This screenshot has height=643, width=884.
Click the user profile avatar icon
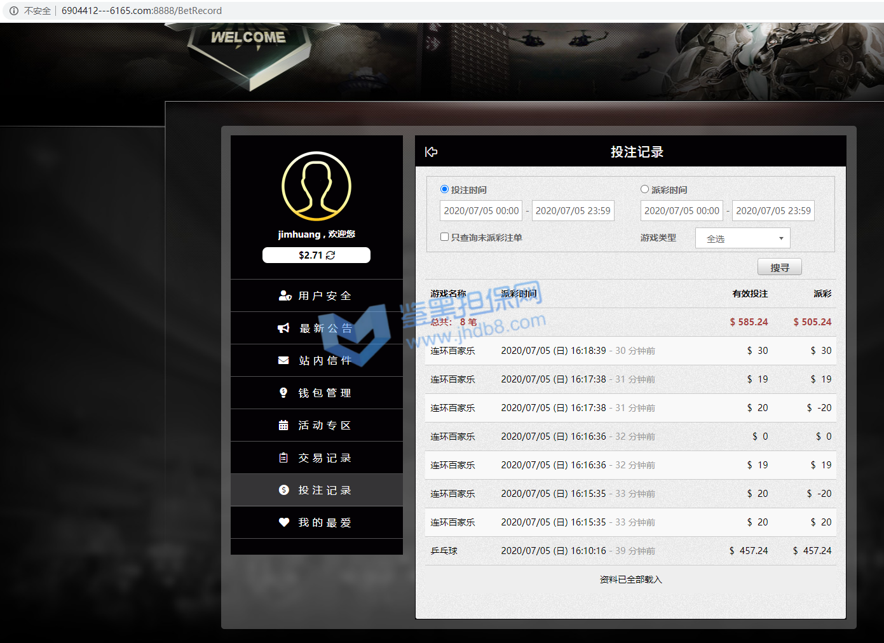[x=316, y=186]
